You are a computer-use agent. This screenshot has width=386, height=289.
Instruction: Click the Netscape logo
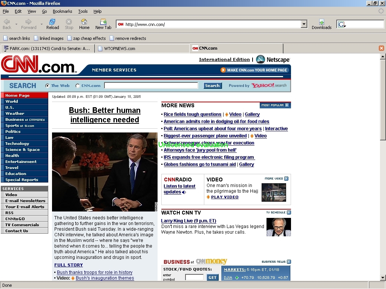point(273,60)
